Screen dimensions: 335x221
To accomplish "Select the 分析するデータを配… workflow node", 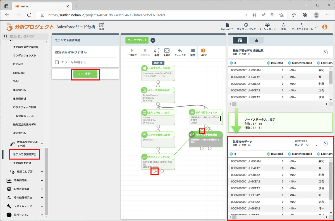I will 158,73.
